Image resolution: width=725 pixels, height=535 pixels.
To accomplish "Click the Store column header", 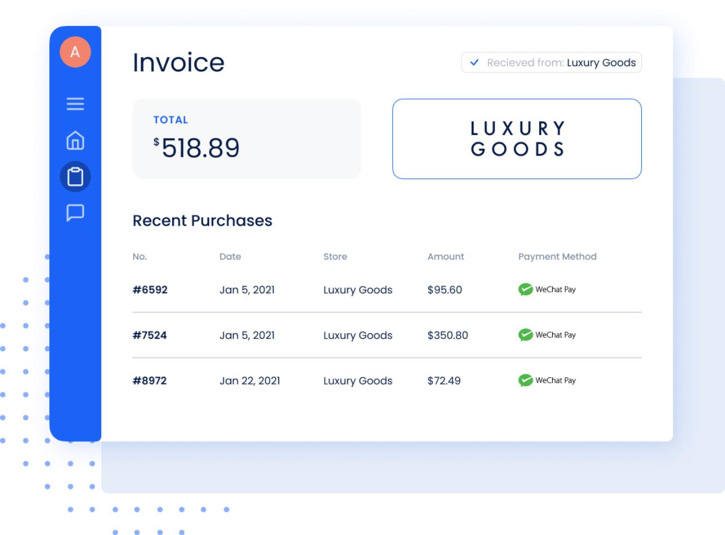I will [x=335, y=257].
